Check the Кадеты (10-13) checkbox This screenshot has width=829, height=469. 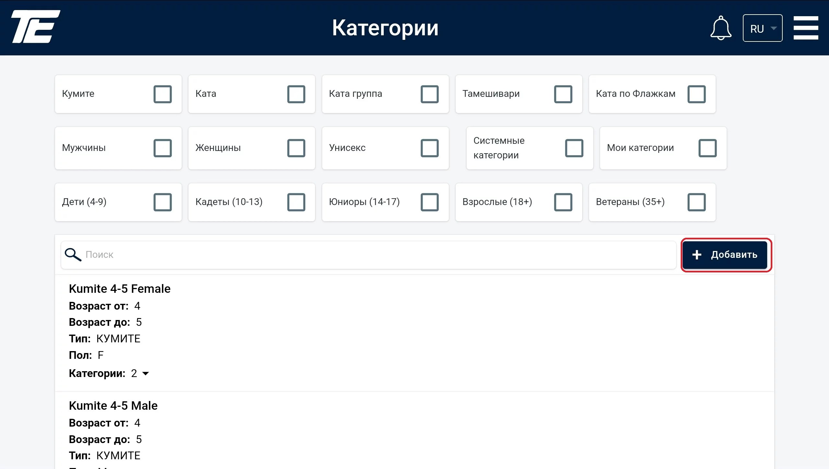pyautogui.click(x=296, y=202)
